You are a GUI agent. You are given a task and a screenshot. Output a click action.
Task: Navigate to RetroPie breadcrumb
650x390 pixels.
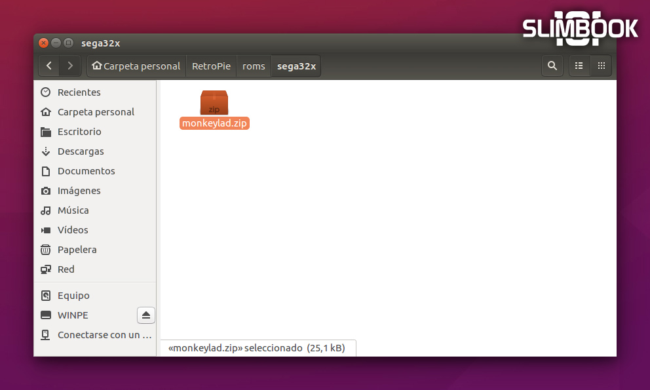pos(211,66)
